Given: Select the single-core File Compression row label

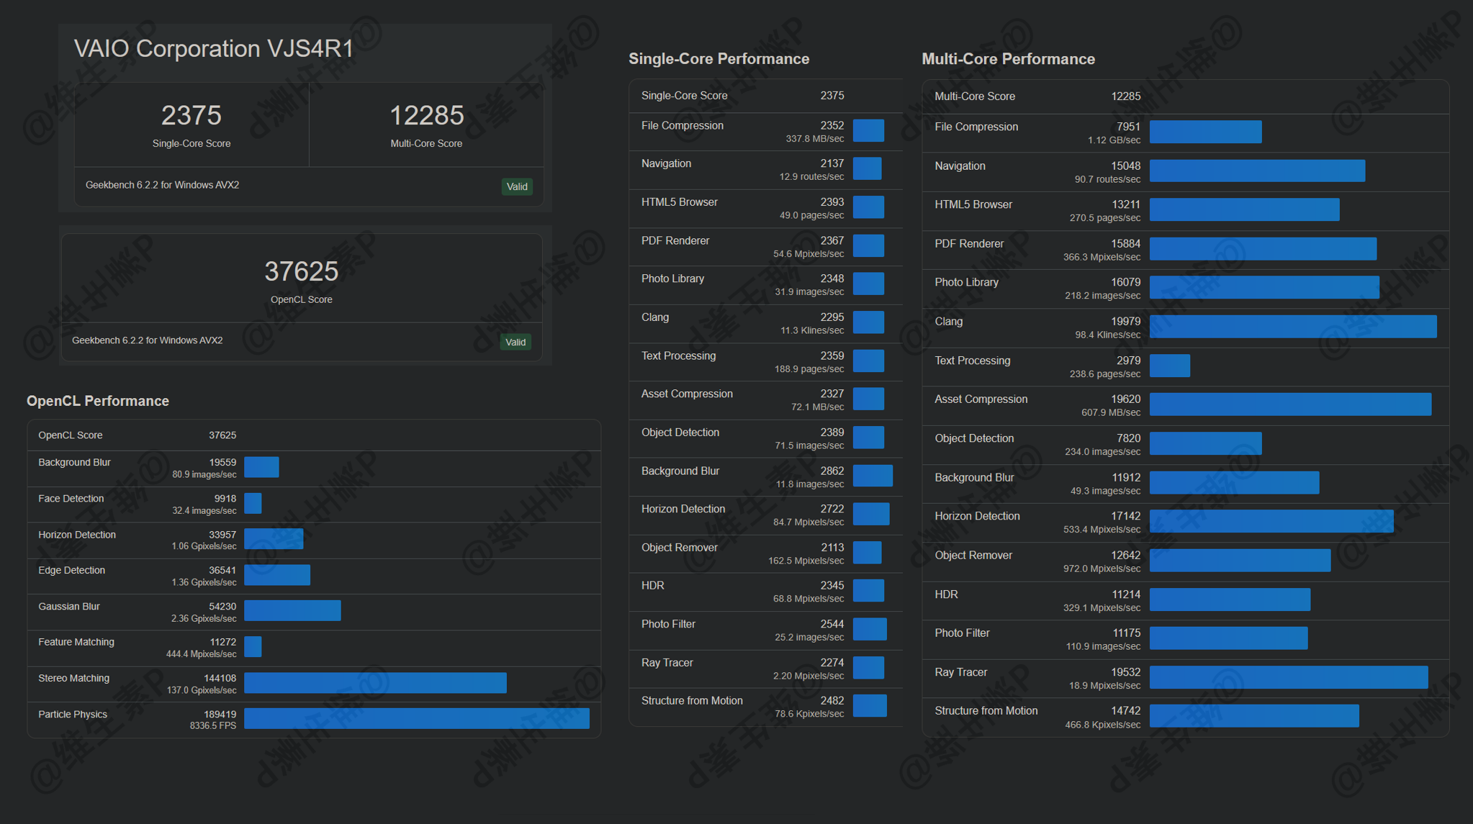Looking at the screenshot, I should (682, 126).
